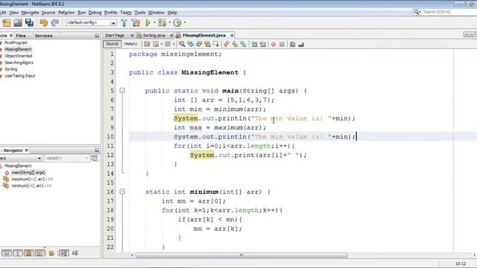Click the New Project toolbar icon
Viewport: 477px width, 268px height.
(7, 23)
